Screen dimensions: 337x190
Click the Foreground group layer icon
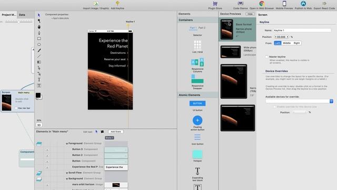pos(39,144)
